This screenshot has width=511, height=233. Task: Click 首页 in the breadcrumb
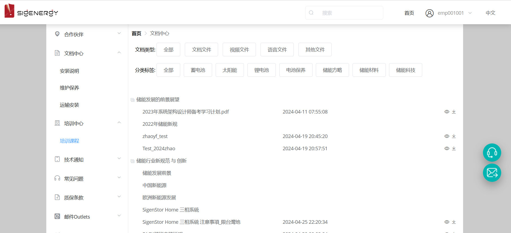(136, 33)
